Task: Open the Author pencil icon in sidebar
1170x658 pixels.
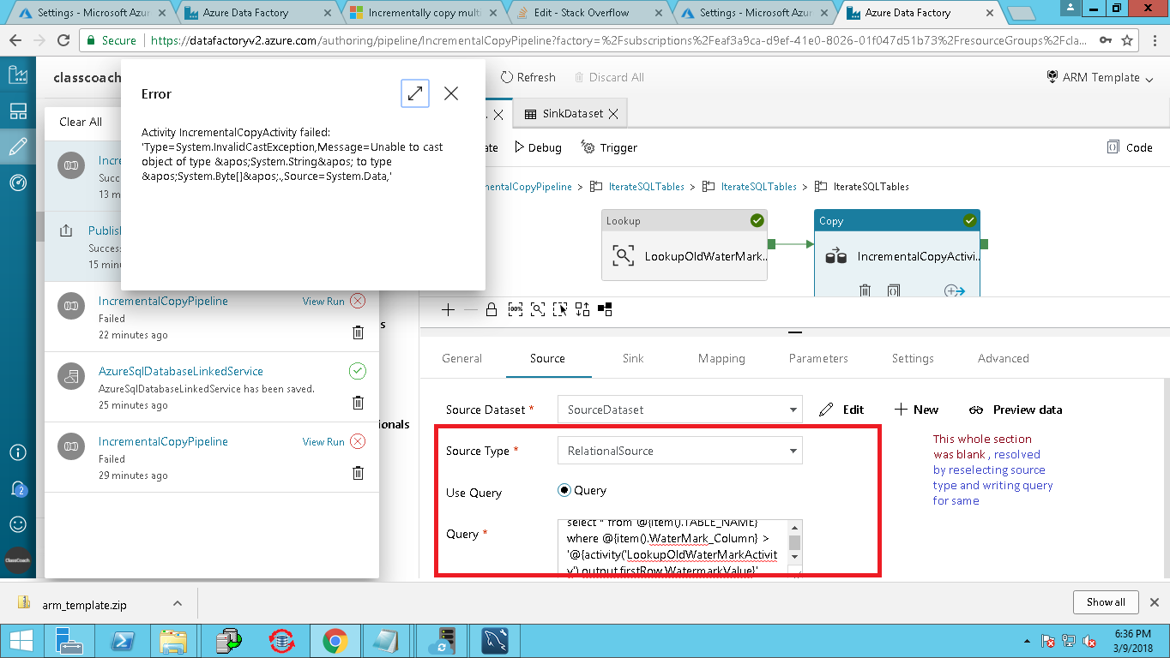Action: [18, 147]
